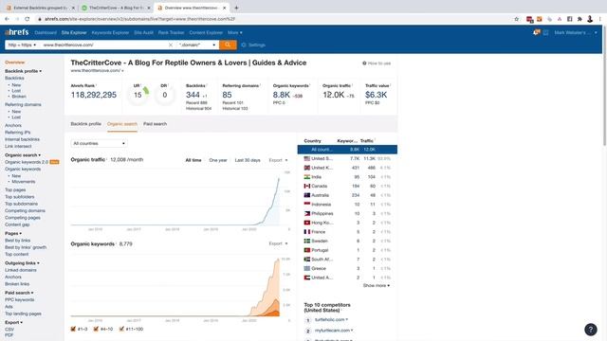Collapse the Backlink profile sidebar section

[x=23, y=71]
